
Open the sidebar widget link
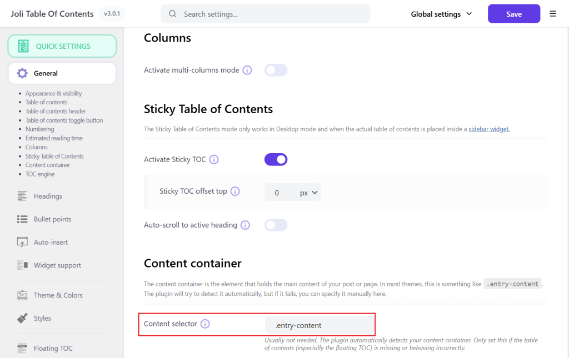point(489,129)
